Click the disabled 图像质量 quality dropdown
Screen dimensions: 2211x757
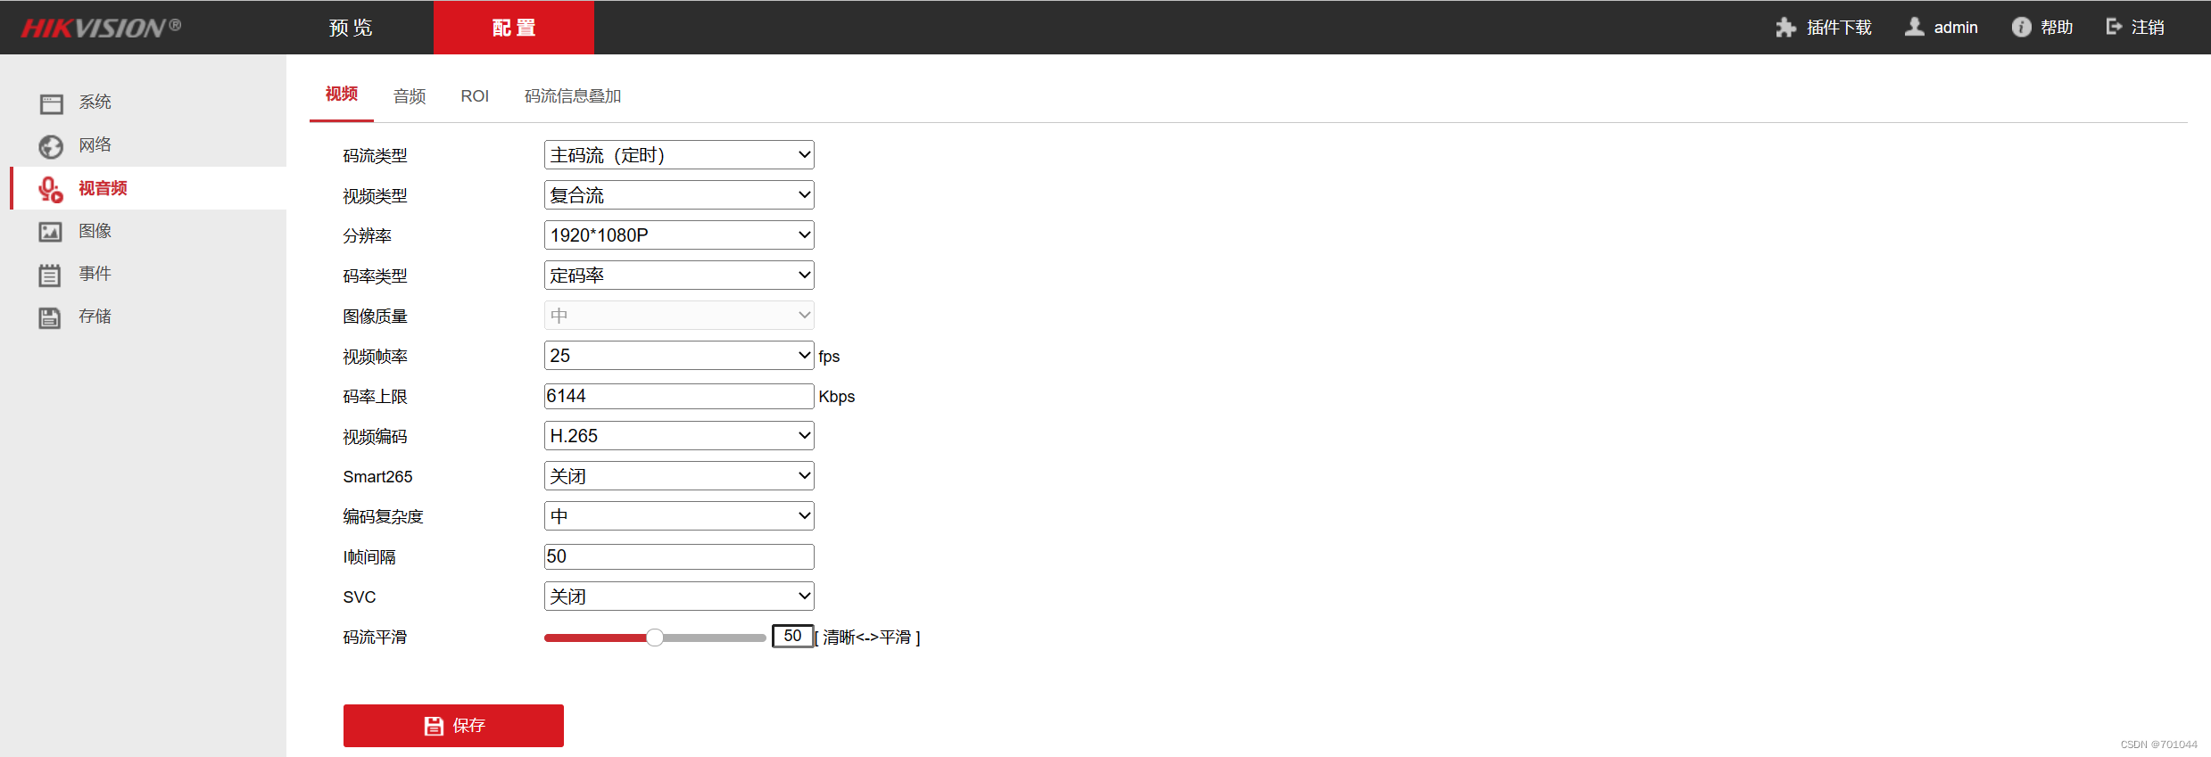click(679, 316)
